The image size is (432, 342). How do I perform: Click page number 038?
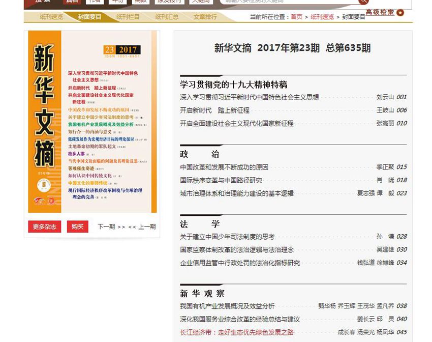pos(402,306)
